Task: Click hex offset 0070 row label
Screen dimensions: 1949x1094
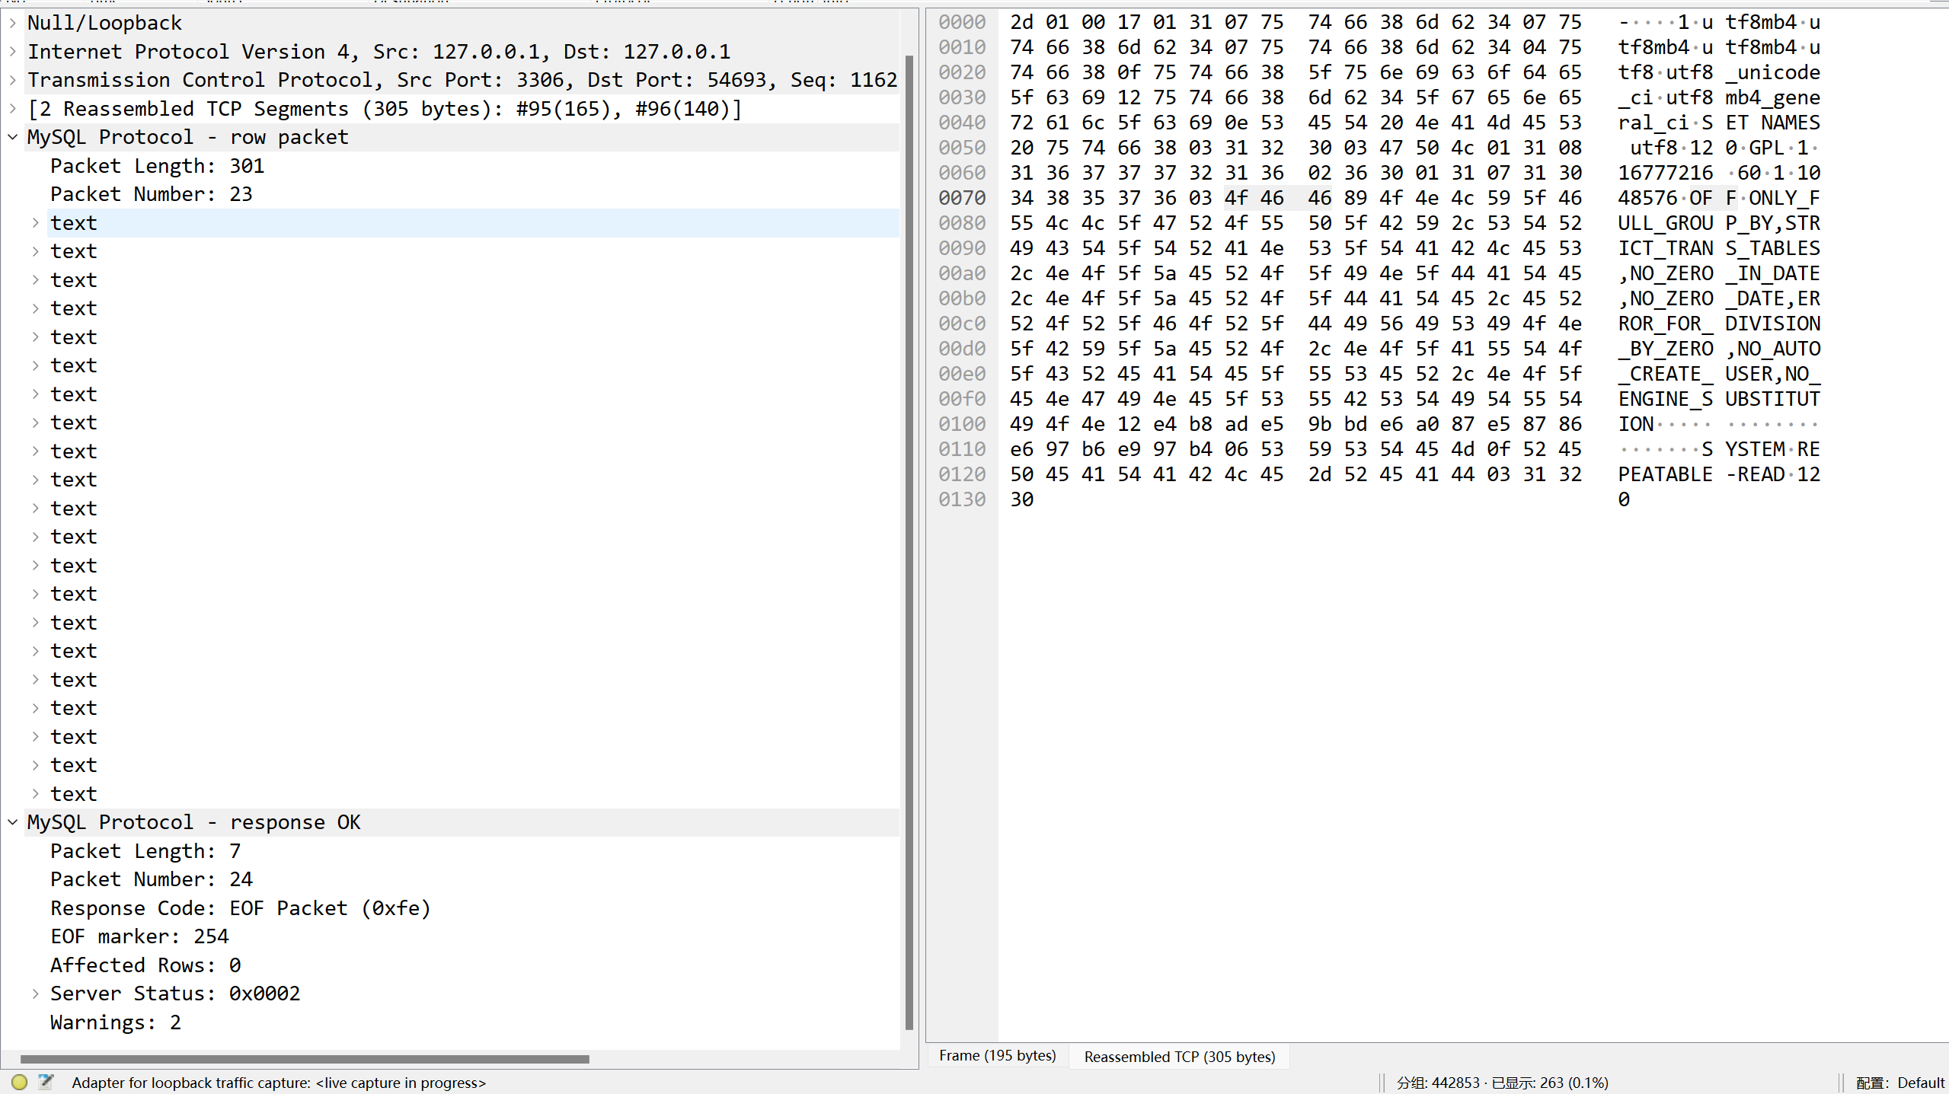Action: click(961, 198)
